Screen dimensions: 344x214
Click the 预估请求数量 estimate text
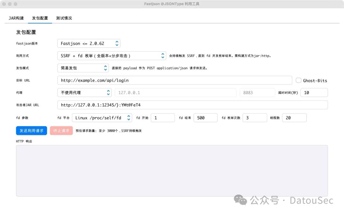pos(109,131)
